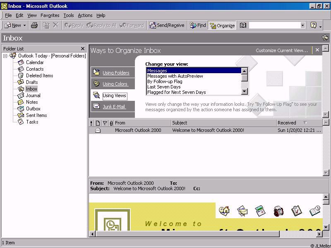Screen dimensions: 331x248
Task: Expand the Find a Contact combo box
Action: coord(302,25)
